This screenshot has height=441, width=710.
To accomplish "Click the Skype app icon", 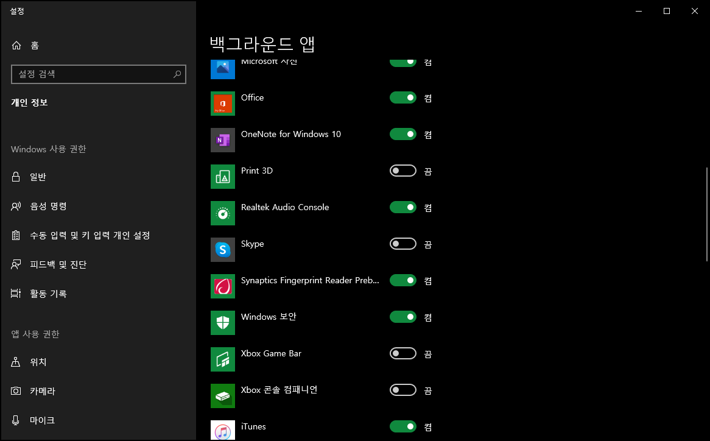I will (223, 250).
